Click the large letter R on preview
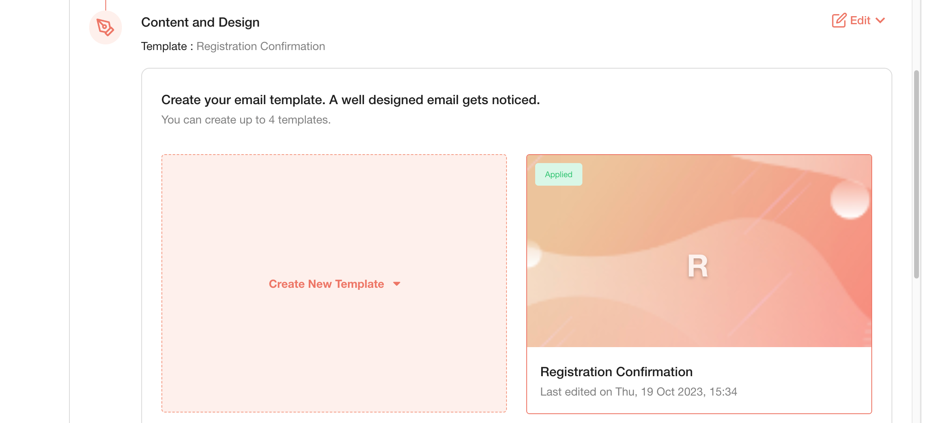 coord(698,266)
